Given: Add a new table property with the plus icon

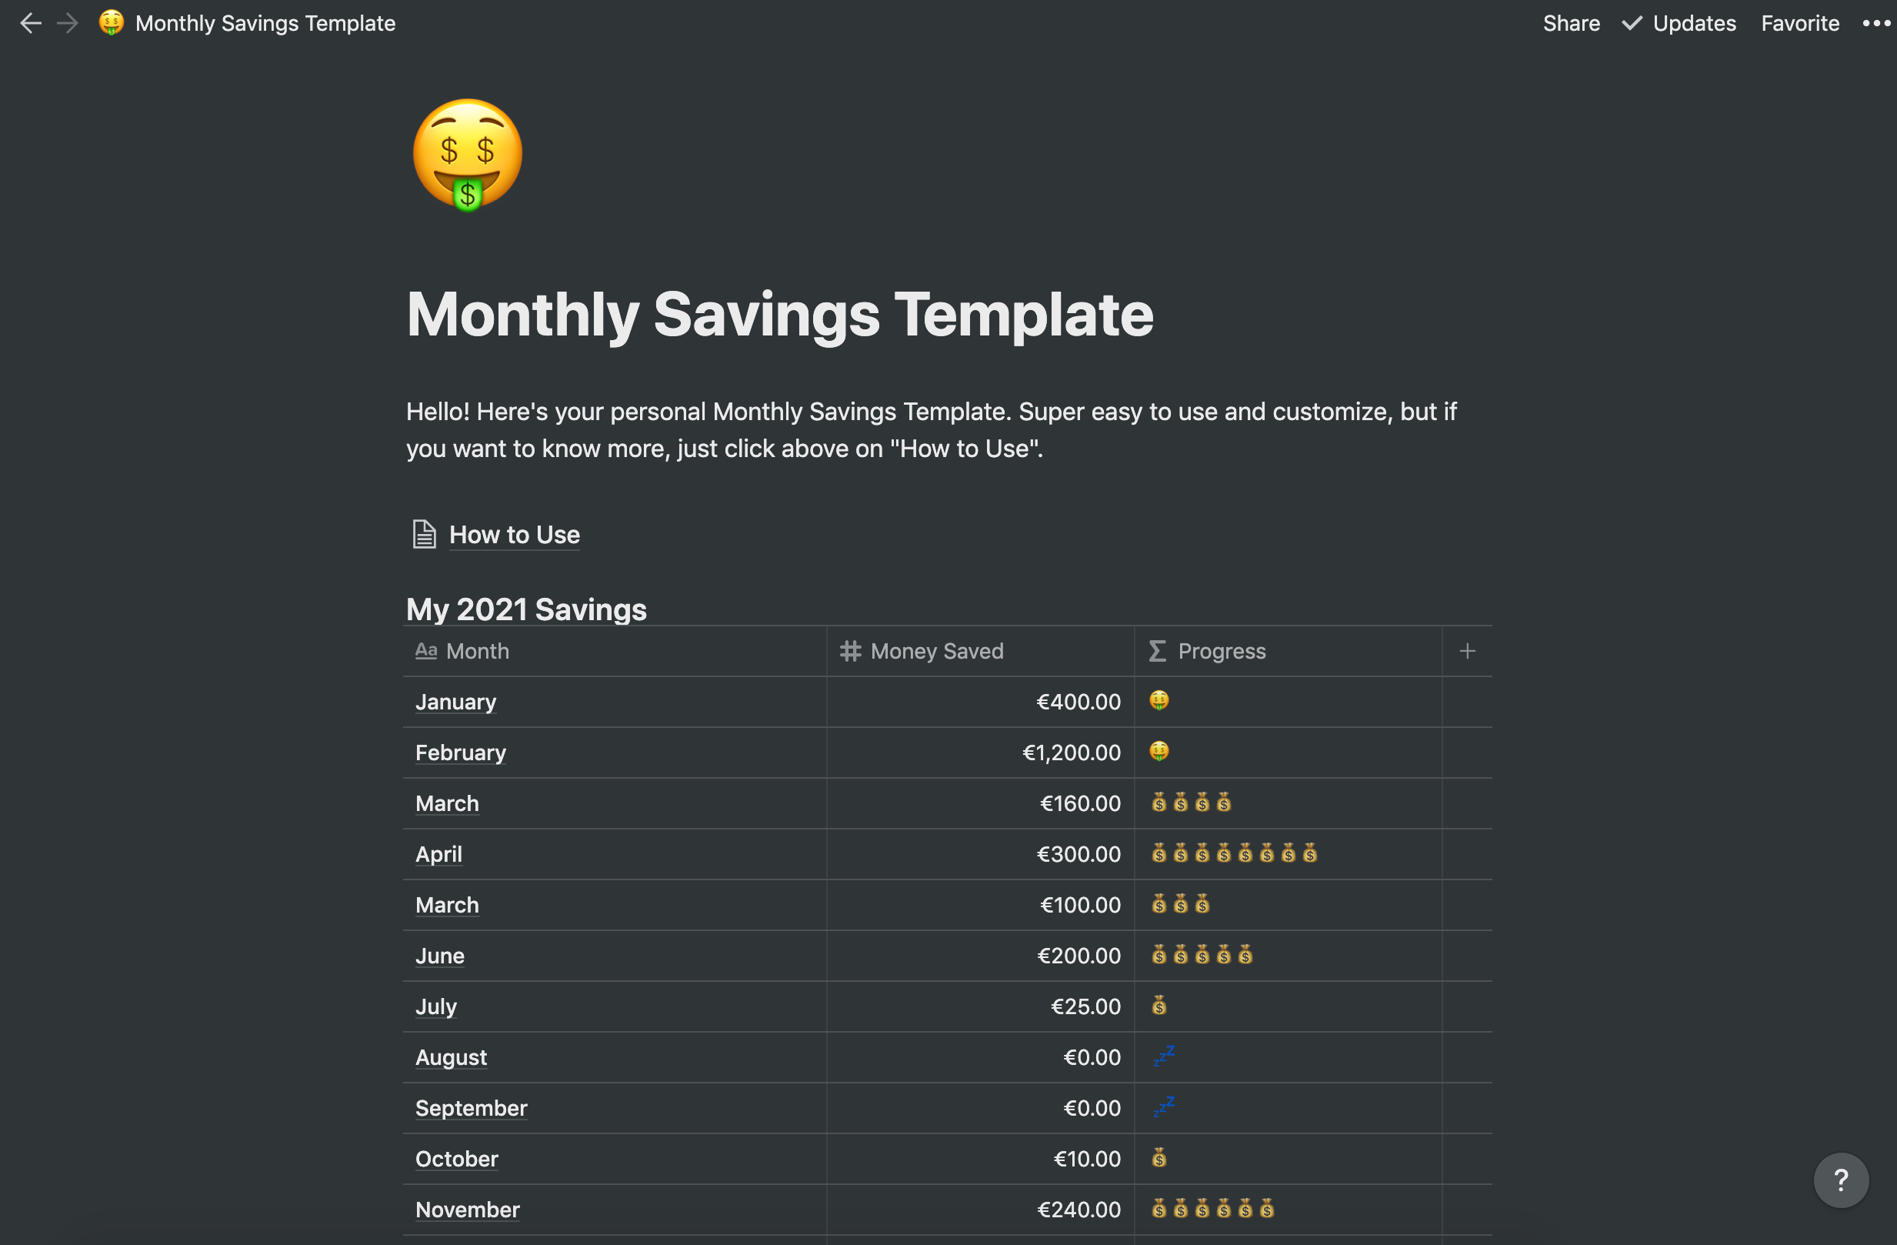Looking at the screenshot, I should [1468, 650].
